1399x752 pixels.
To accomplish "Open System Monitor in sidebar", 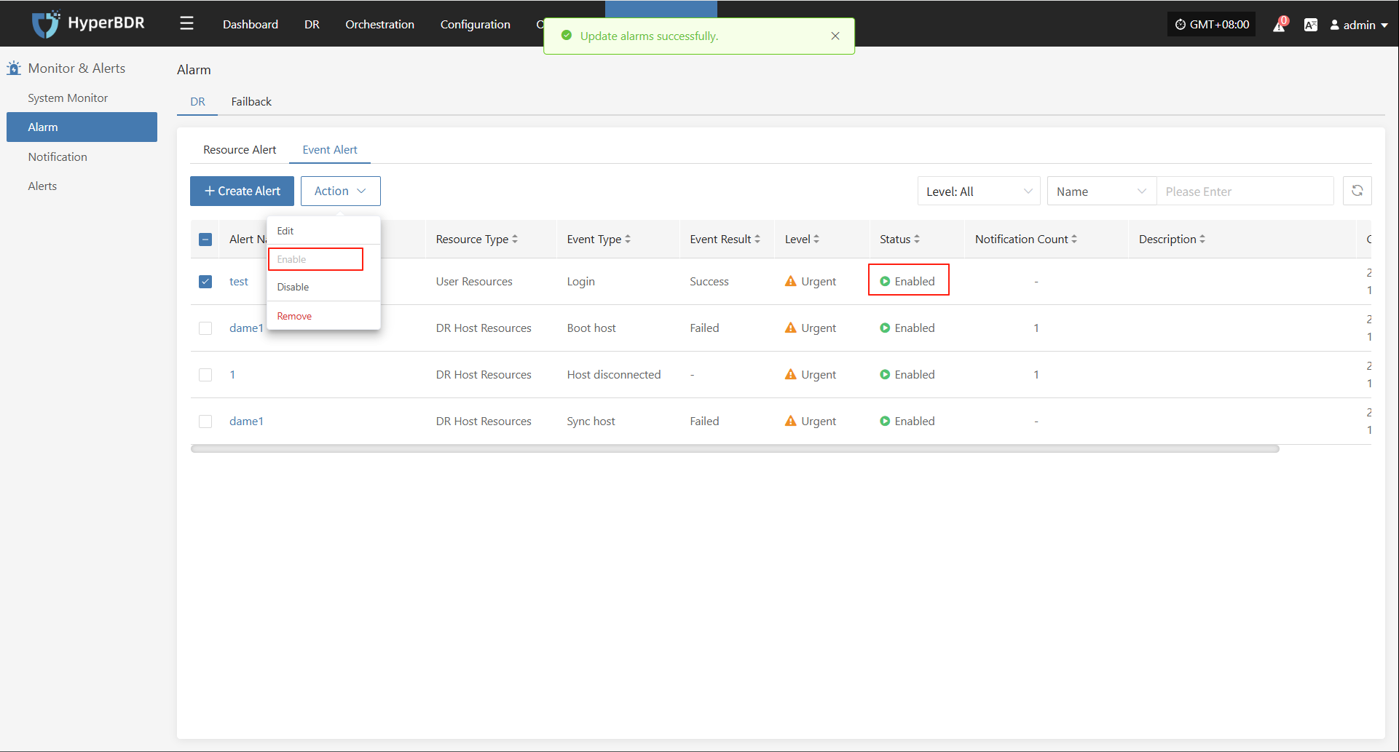I will point(68,98).
